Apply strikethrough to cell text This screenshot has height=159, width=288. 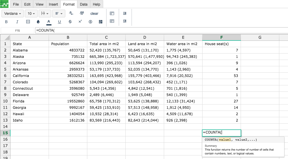pyautogui.click(x=70, y=22)
